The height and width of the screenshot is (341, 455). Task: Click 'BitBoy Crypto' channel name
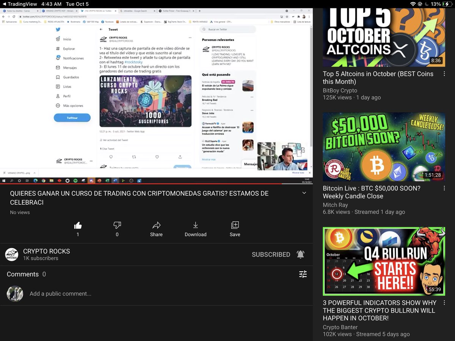340,90
